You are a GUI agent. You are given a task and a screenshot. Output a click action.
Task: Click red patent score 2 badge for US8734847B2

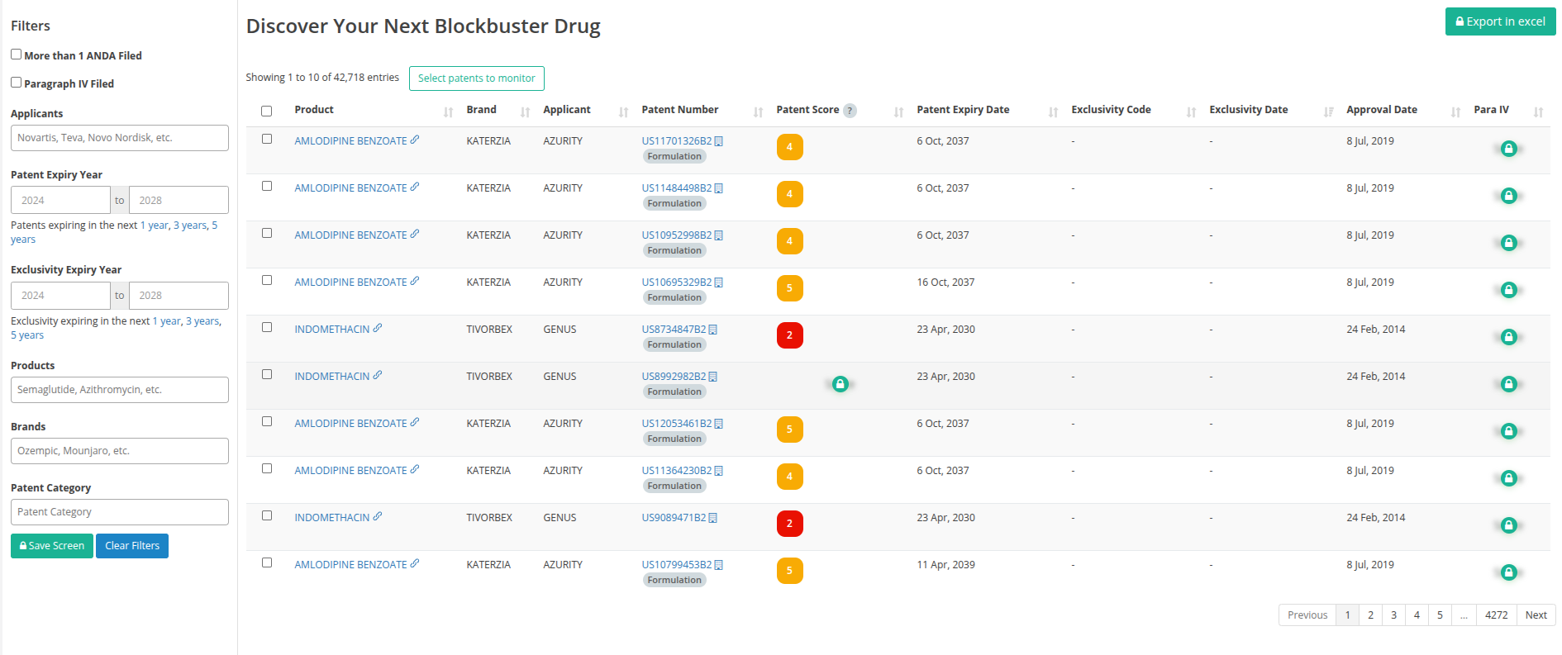coord(789,335)
